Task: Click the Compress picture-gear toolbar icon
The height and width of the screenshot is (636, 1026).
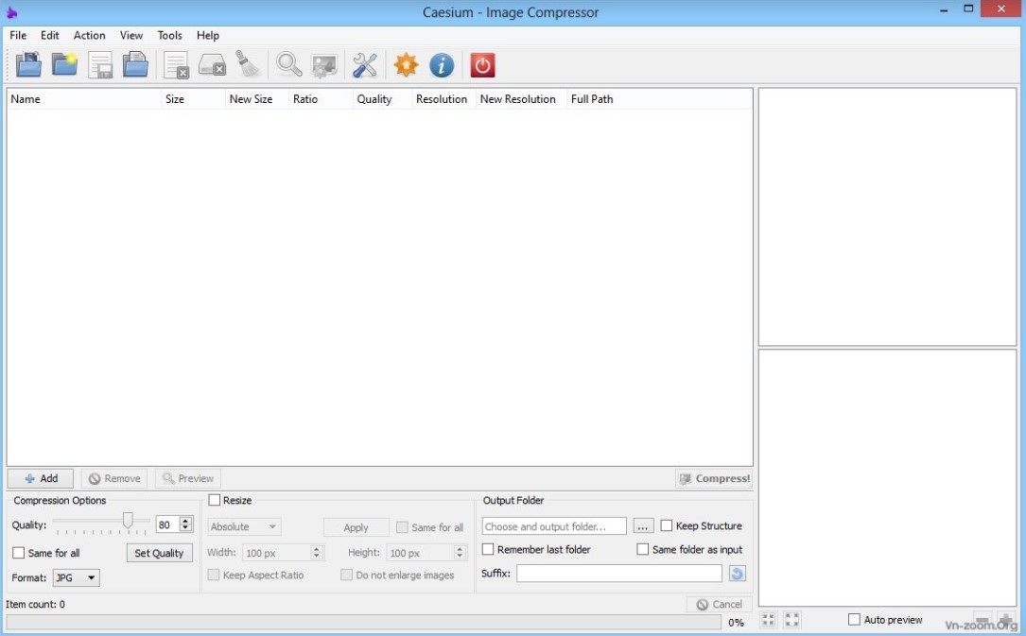Action: tap(324, 65)
